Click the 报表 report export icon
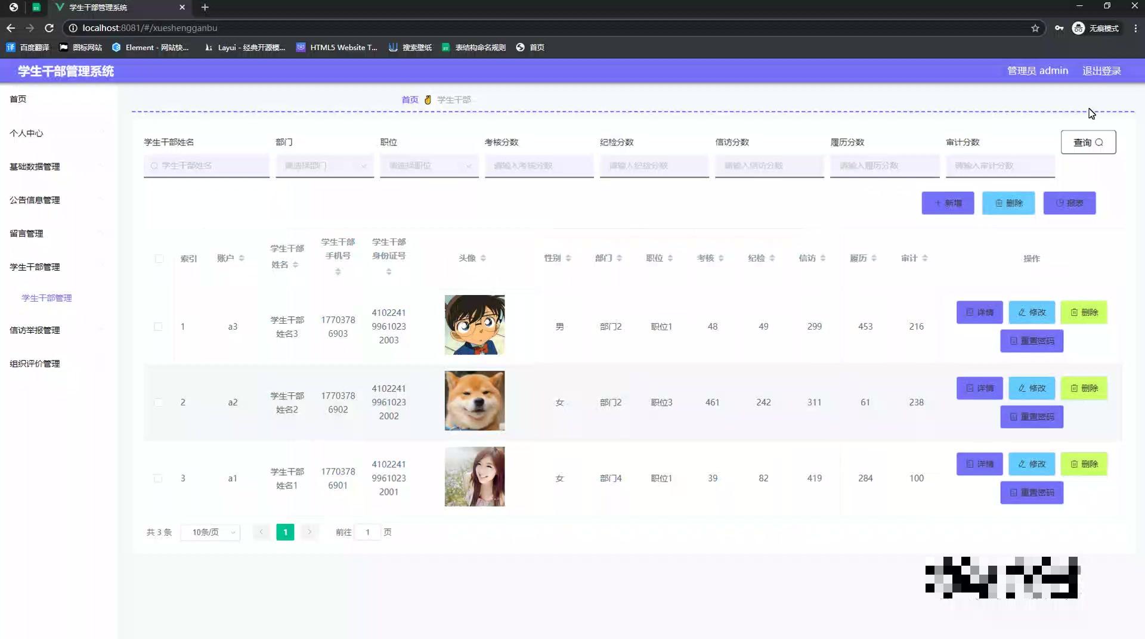The height and width of the screenshot is (639, 1145). [x=1061, y=203]
